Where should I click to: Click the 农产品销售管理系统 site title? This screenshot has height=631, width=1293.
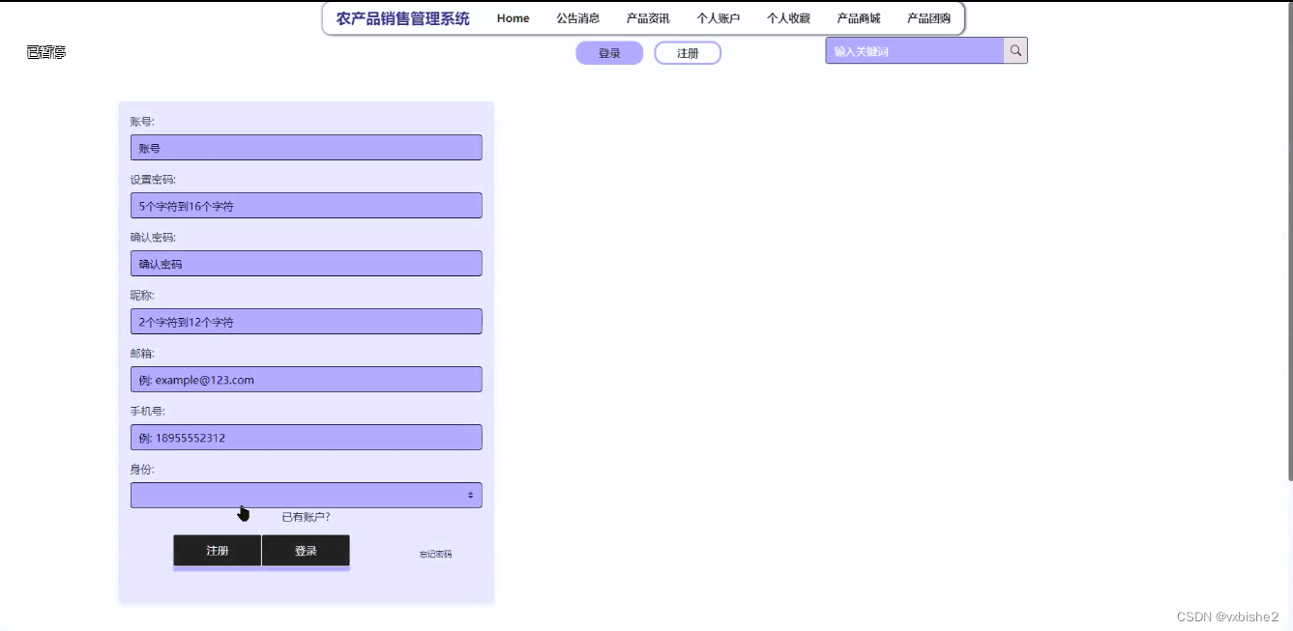click(x=403, y=18)
